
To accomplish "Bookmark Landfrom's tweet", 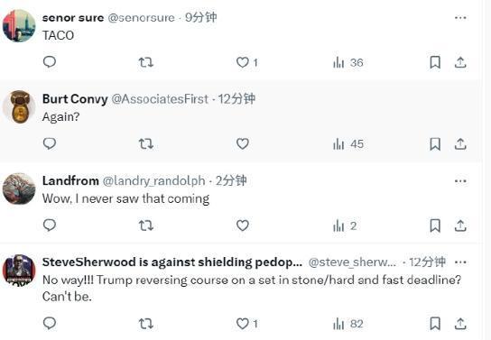I will pyautogui.click(x=435, y=225).
